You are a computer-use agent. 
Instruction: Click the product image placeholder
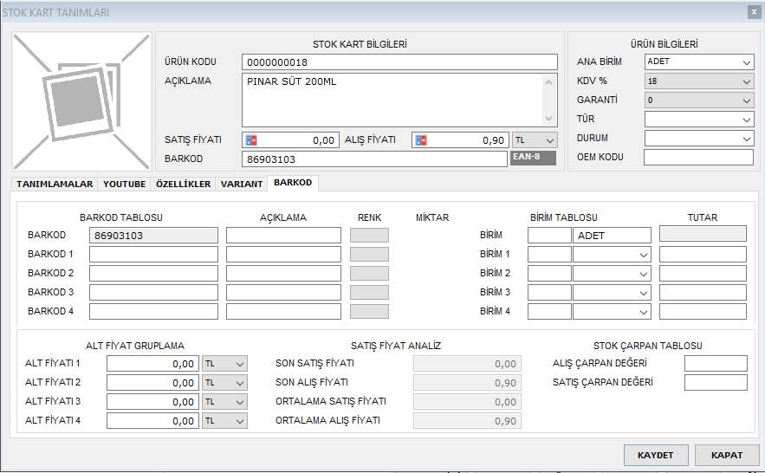tap(82, 101)
